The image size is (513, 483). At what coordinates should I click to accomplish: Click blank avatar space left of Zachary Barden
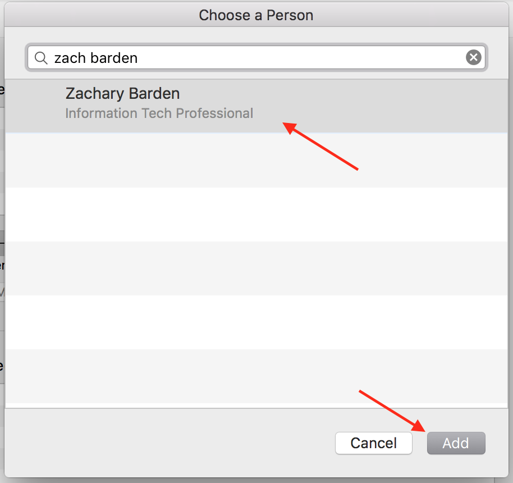35,104
